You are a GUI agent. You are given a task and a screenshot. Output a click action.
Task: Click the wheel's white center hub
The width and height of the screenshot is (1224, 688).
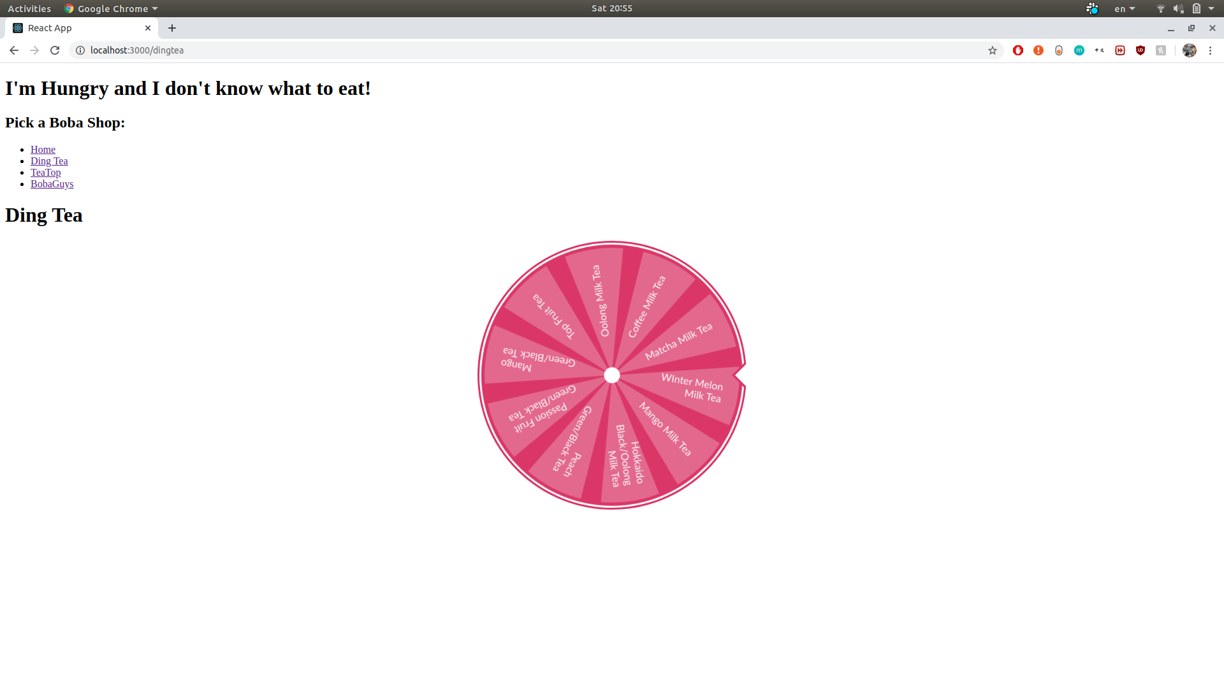[611, 375]
